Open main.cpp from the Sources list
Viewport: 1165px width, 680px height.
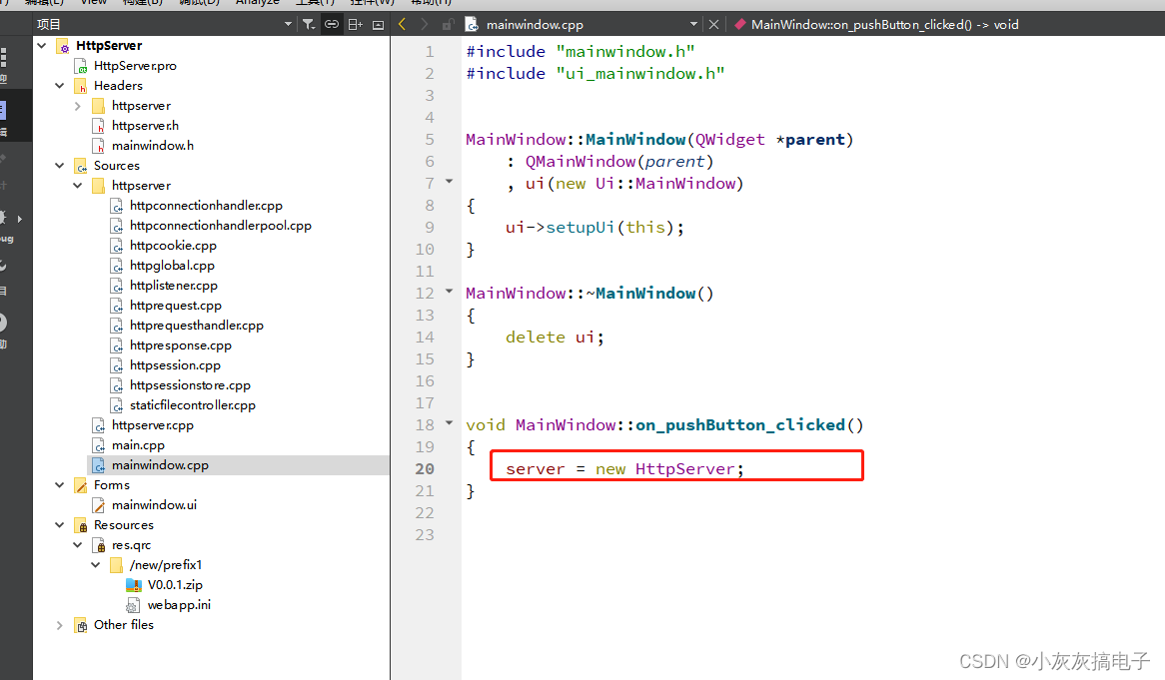click(138, 445)
